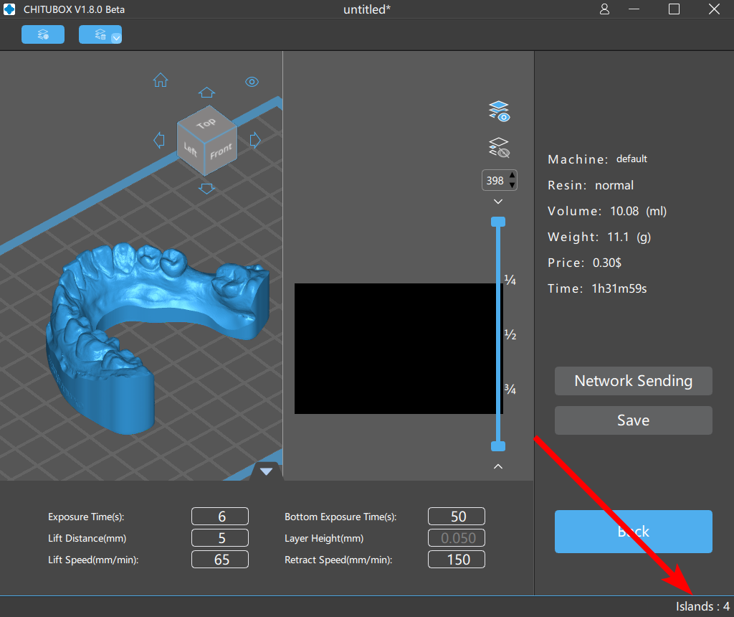Screen dimensions: 734x617
Task: Click the Layer Height field showing 0.050
Action: coord(457,538)
